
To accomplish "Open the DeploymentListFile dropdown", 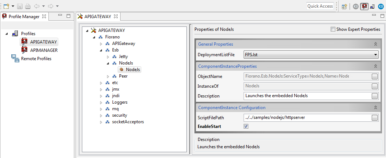I will point(375,55).
